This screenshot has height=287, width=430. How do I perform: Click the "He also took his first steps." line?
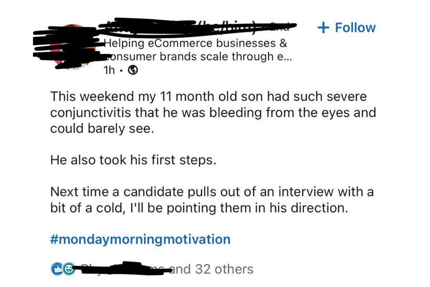pyautogui.click(x=133, y=160)
